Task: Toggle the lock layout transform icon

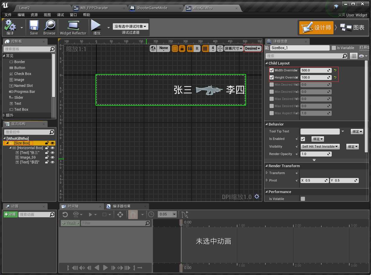Action: pyautogui.click(x=182, y=49)
